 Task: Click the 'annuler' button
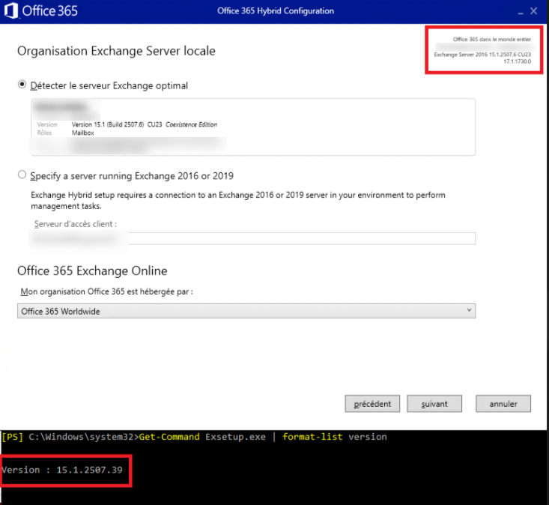[503, 404]
